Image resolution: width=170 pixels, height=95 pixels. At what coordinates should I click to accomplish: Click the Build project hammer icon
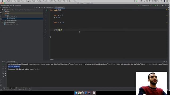point(138,5)
